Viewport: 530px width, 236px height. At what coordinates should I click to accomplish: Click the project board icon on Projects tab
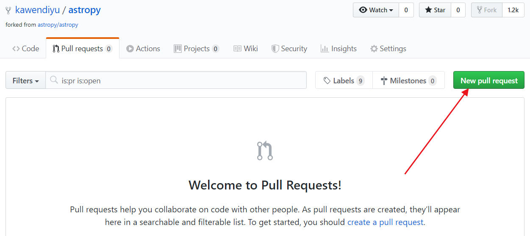point(178,49)
